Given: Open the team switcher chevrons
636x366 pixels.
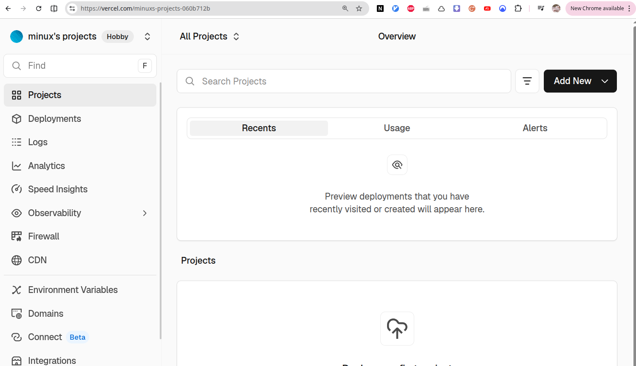Looking at the screenshot, I should (x=147, y=37).
